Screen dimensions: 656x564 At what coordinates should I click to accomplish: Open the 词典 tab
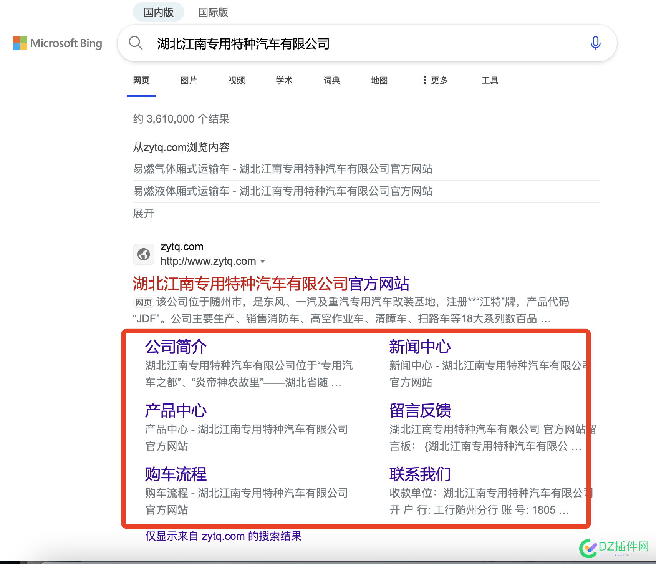coord(332,80)
